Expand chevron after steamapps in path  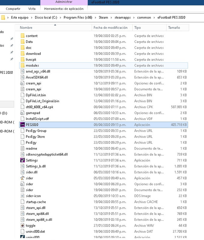point(134,18)
